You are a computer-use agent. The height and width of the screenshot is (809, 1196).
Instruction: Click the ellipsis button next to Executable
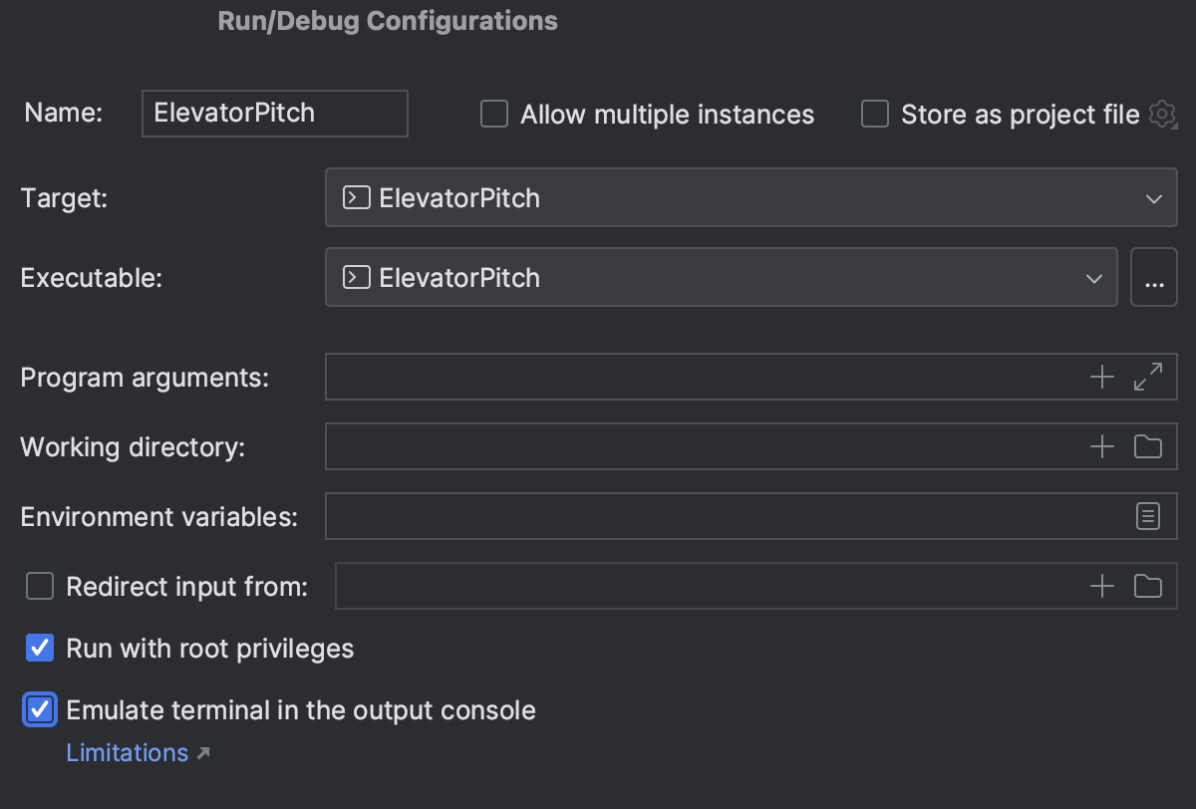(x=1154, y=278)
